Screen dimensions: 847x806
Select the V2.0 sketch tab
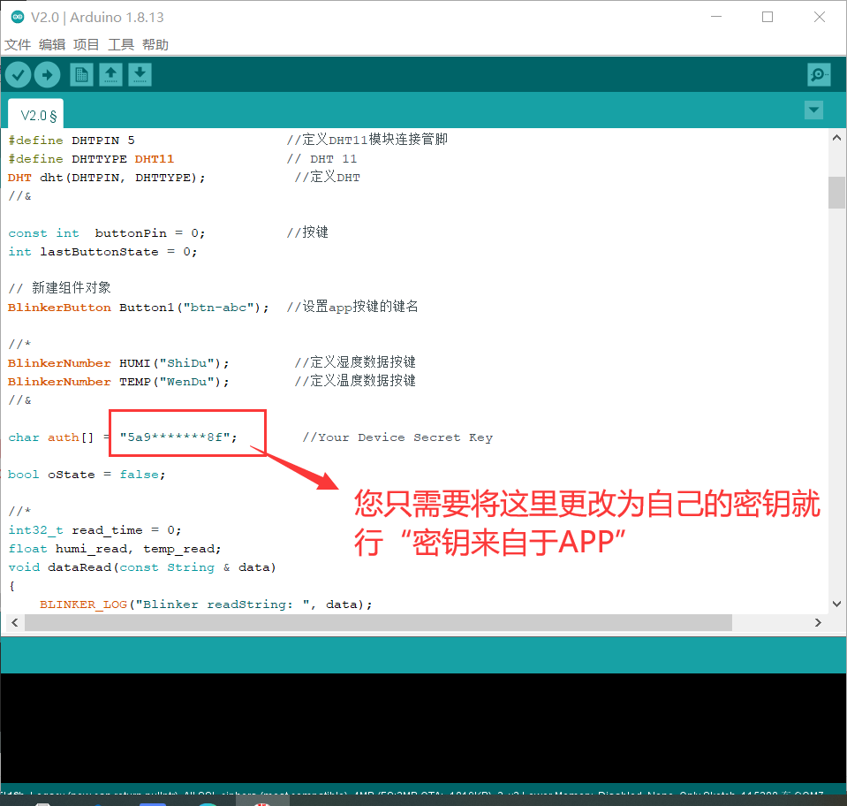[x=36, y=114]
